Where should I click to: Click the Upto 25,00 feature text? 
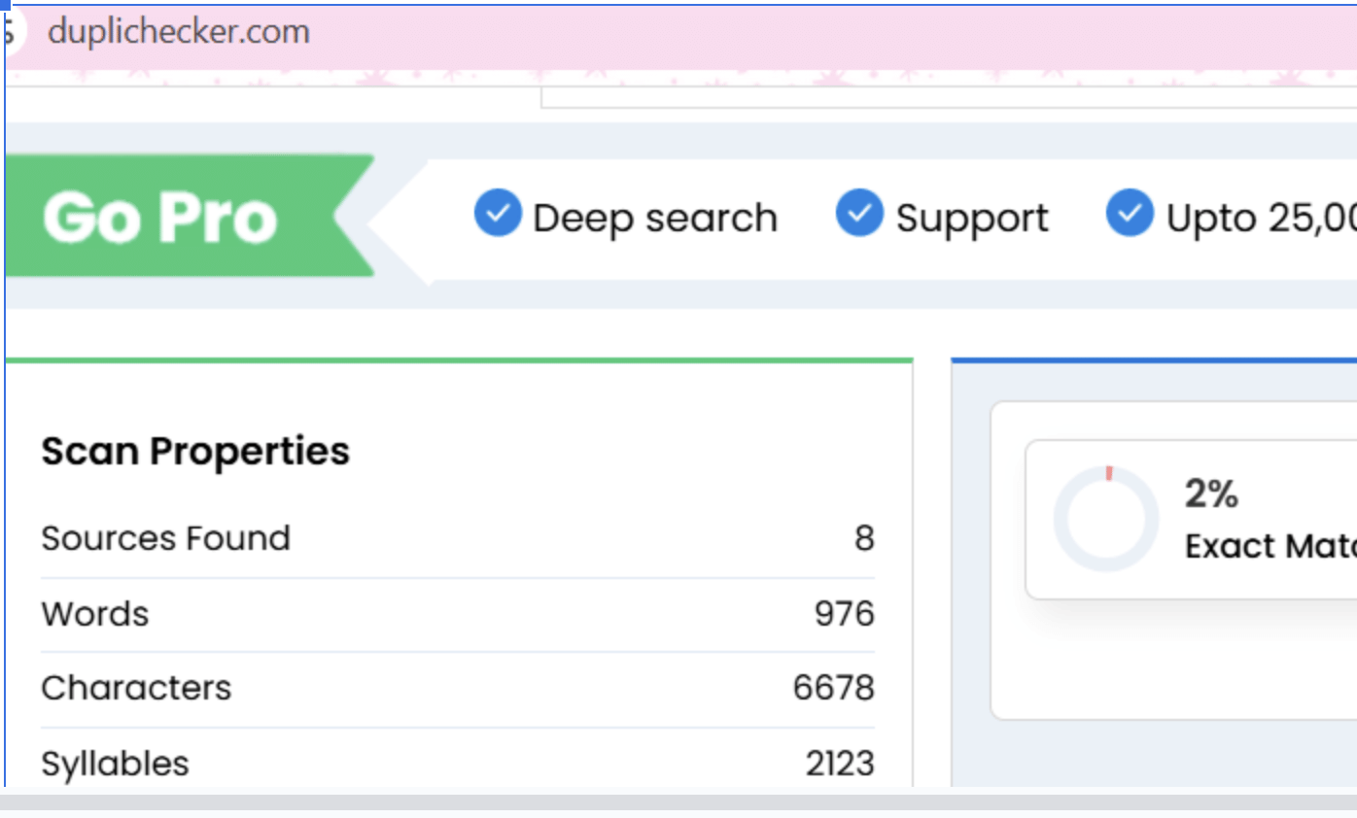[x=1261, y=218]
